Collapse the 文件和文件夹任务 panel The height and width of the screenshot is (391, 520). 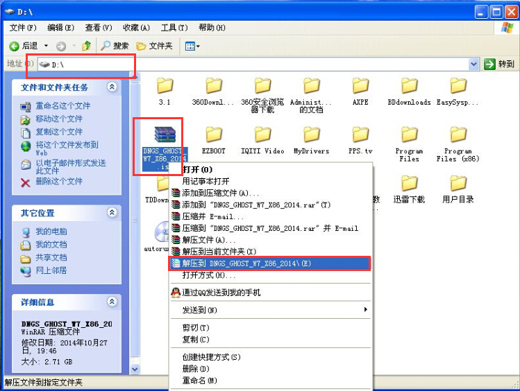(x=112, y=87)
